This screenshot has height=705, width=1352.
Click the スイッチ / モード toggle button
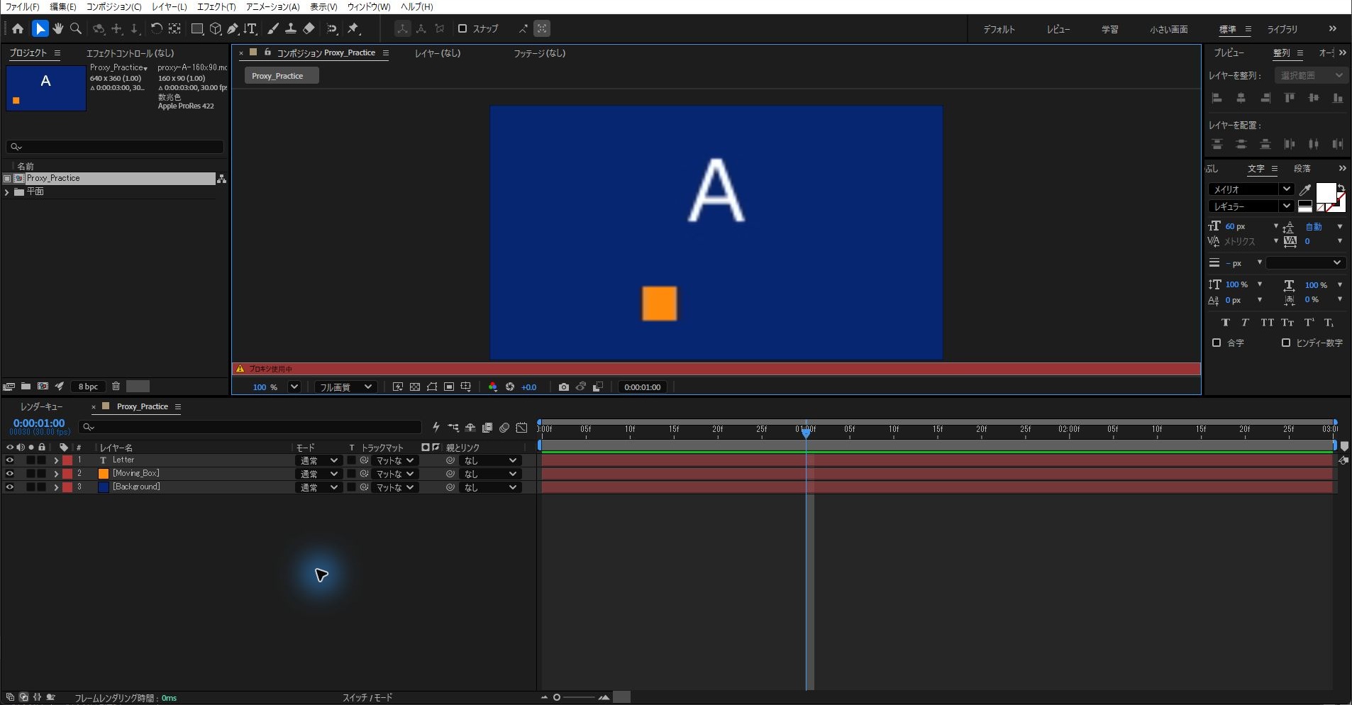click(367, 697)
